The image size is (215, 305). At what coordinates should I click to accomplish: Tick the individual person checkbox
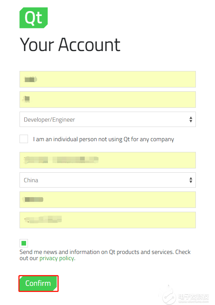[24, 139]
